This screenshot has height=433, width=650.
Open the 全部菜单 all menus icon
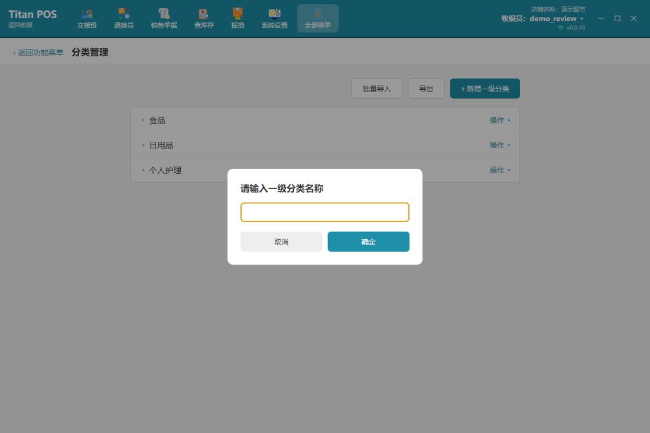click(318, 19)
